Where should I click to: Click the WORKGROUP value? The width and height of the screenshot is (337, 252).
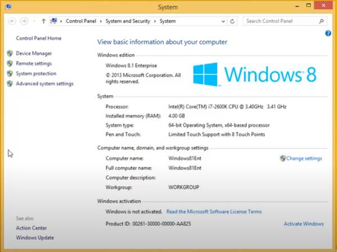point(184,187)
